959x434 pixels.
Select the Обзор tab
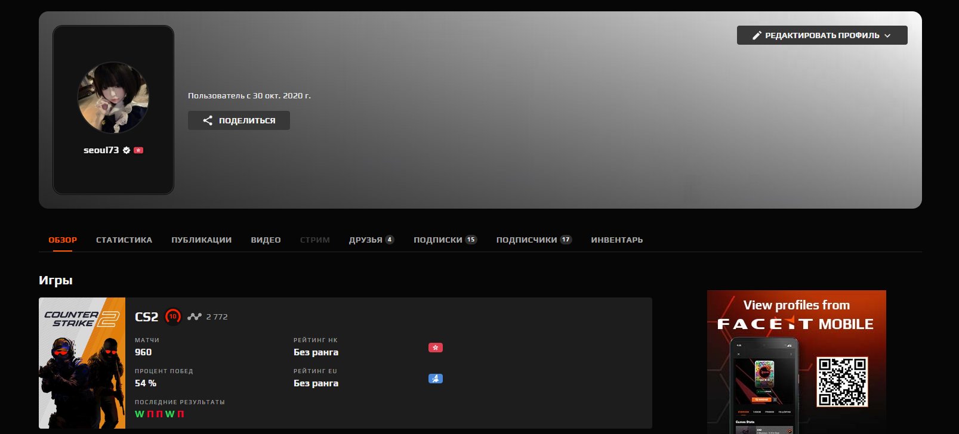[63, 240]
